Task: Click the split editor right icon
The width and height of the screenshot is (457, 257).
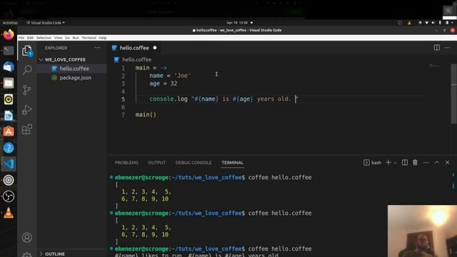Action: pyautogui.click(x=436, y=48)
